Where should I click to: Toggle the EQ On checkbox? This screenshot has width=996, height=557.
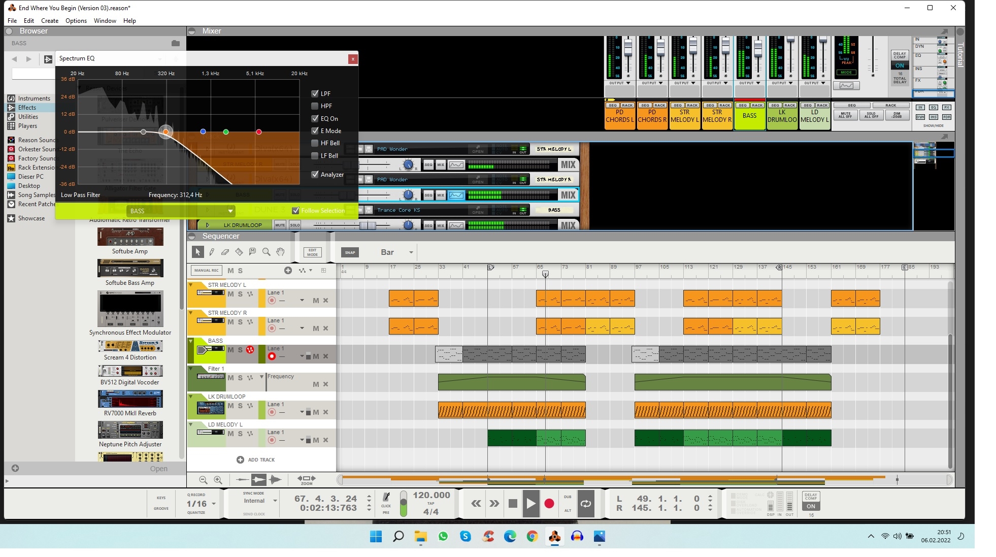click(x=315, y=118)
